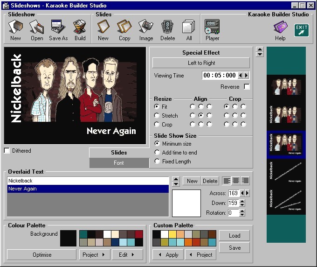Toggle the Dithered checkbox
This screenshot has width=317, height=267.
click(x=7, y=151)
